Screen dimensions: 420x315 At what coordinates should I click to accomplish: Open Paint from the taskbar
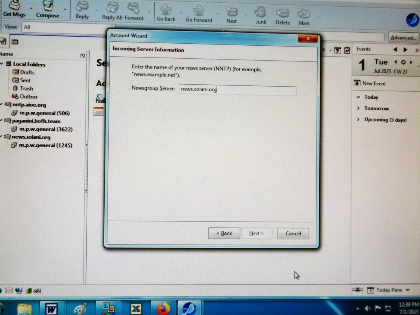point(80,309)
